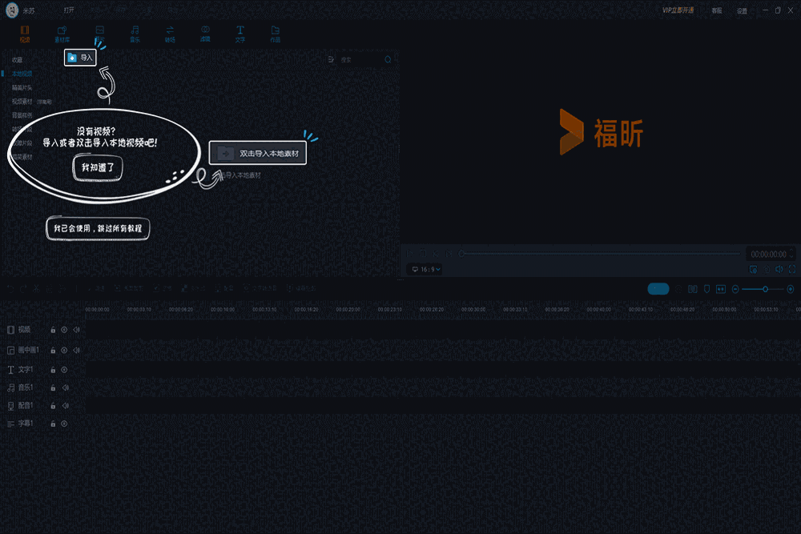This screenshot has height=534, width=801.
Task: Increase the preview timecode with up stepper
Action: [792, 251]
